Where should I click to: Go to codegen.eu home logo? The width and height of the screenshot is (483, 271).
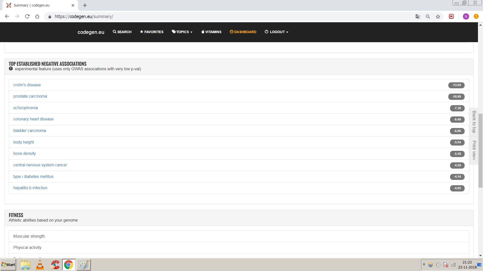(x=91, y=32)
